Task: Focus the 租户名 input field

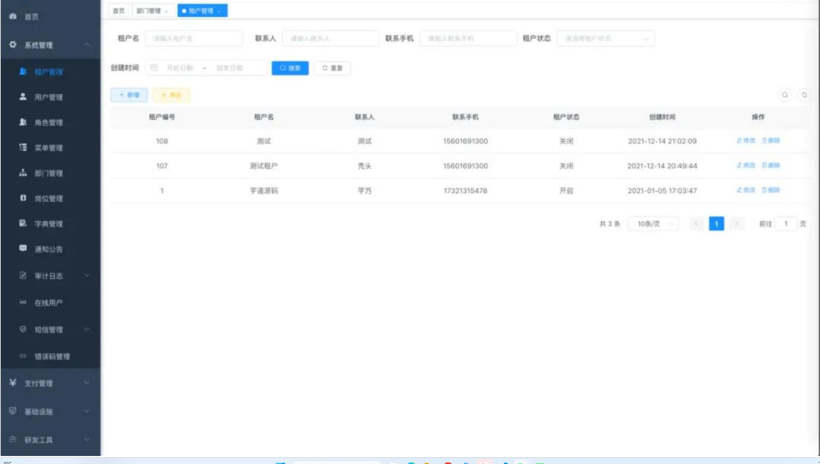Action: tap(194, 39)
